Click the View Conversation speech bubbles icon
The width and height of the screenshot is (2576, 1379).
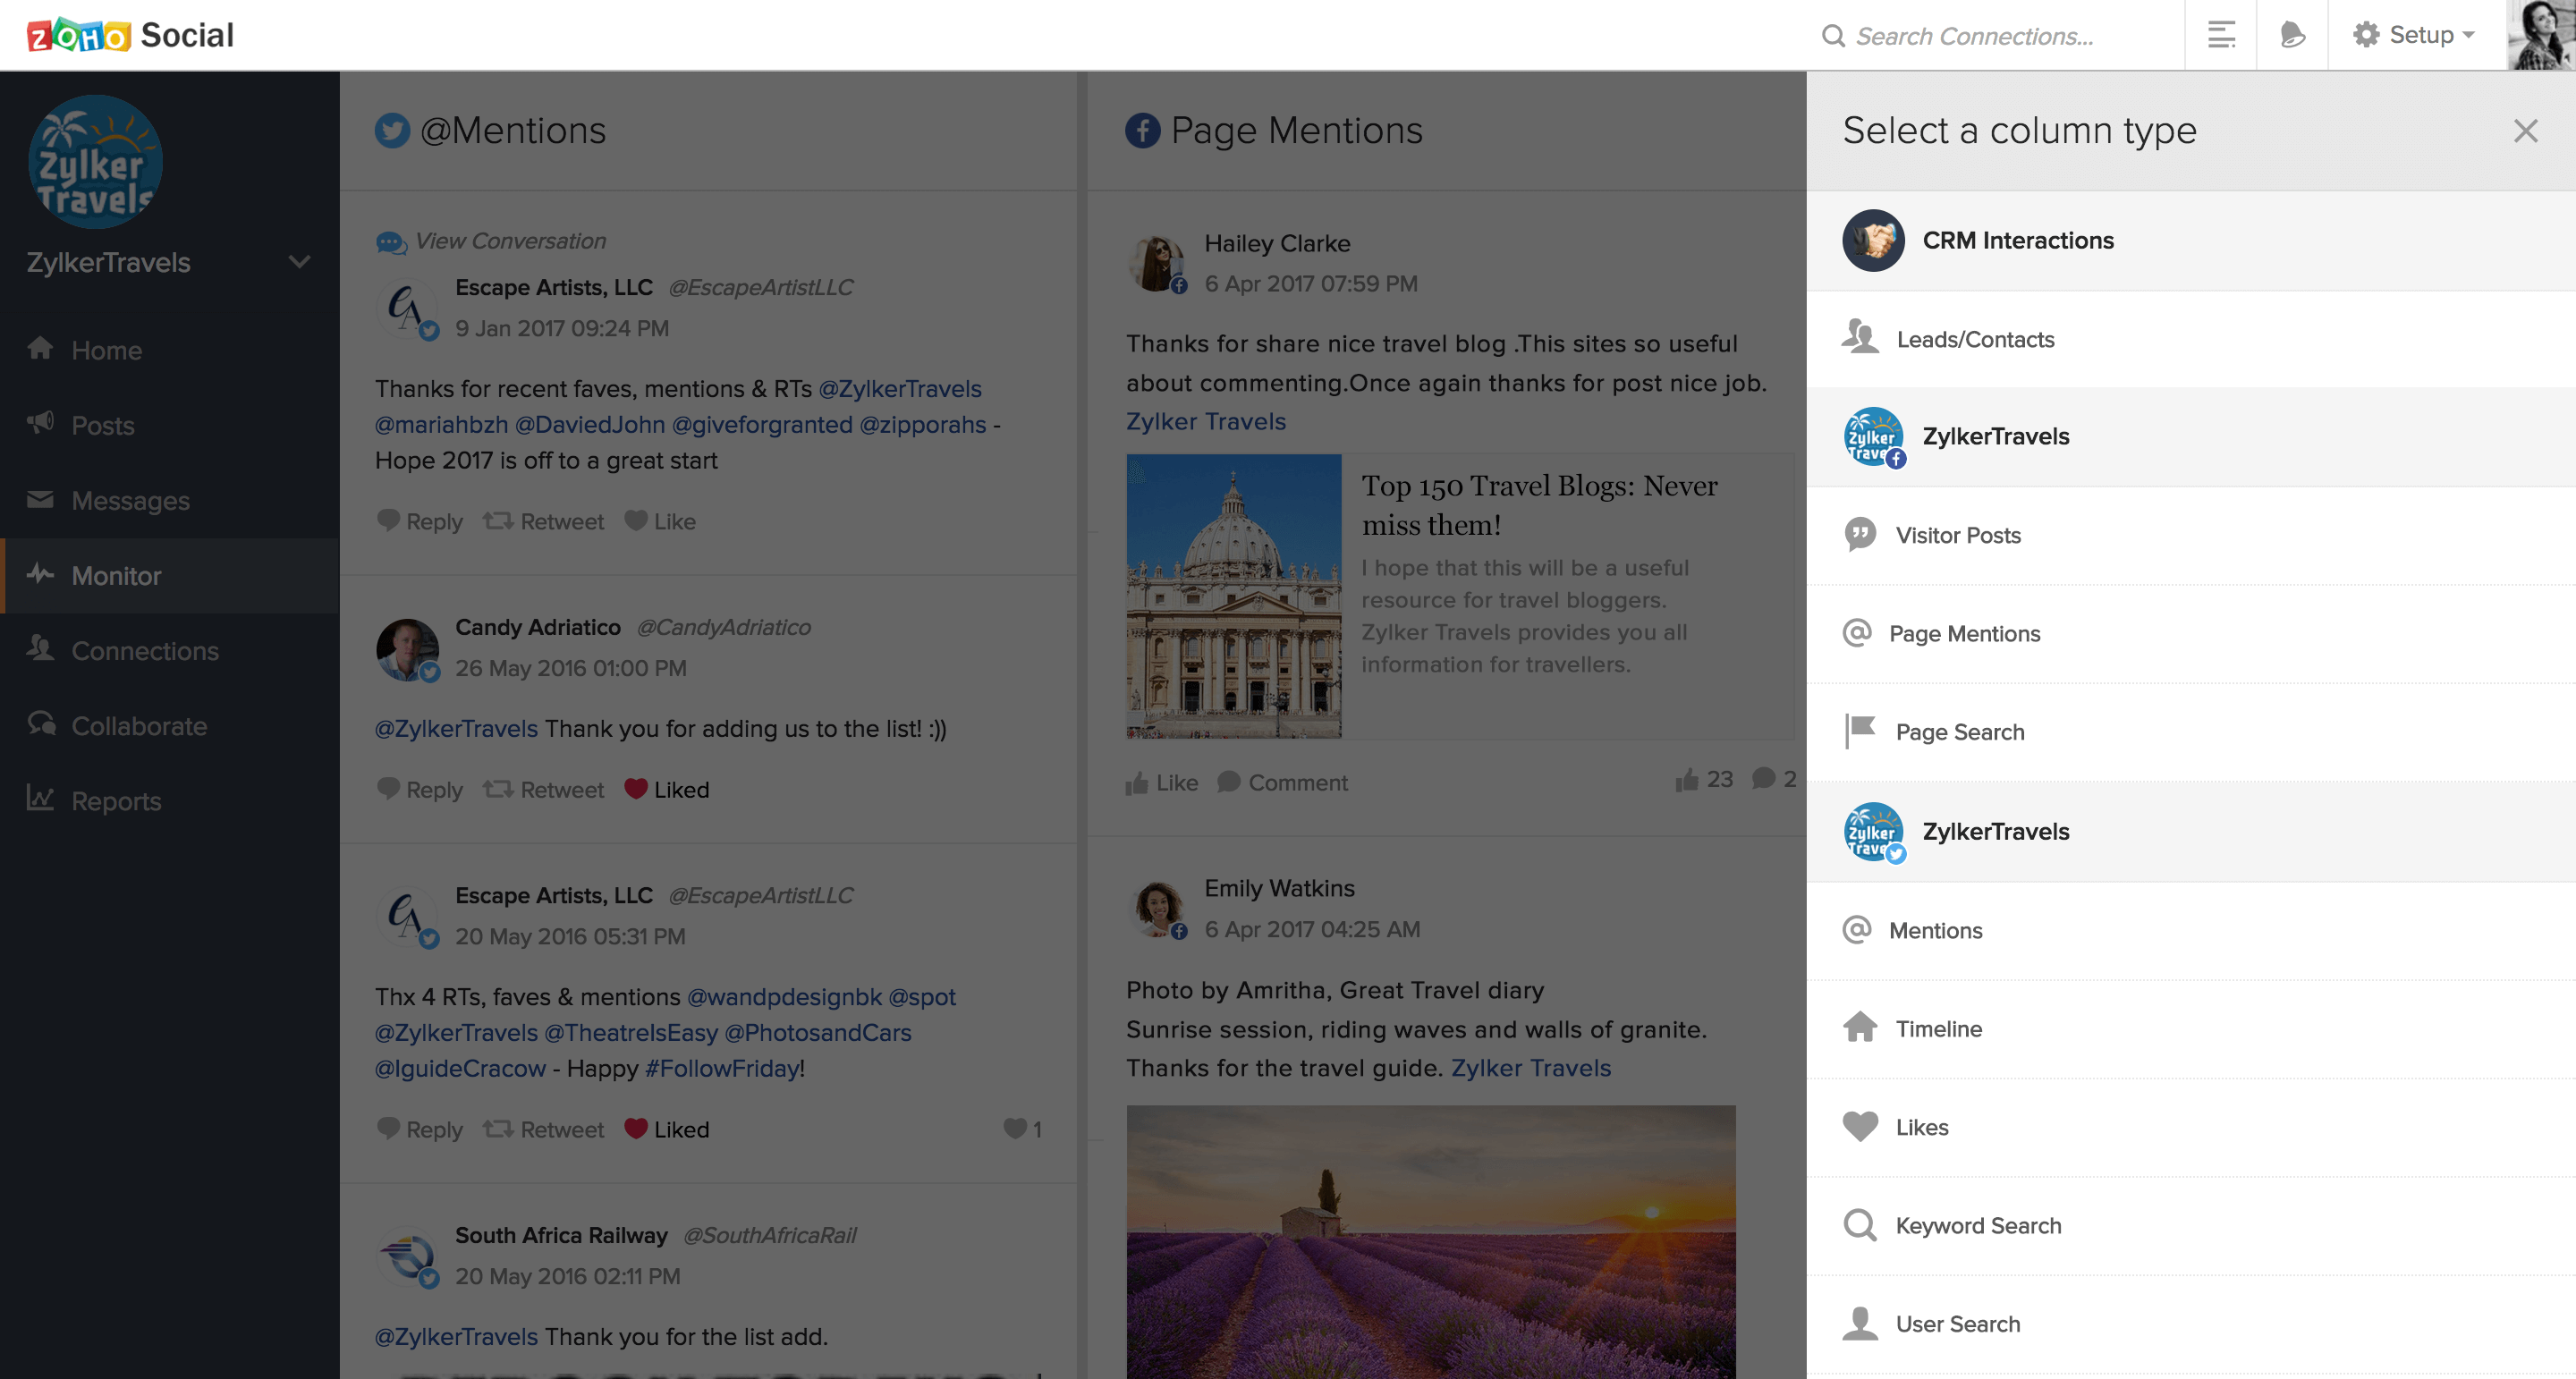pyautogui.click(x=391, y=242)
